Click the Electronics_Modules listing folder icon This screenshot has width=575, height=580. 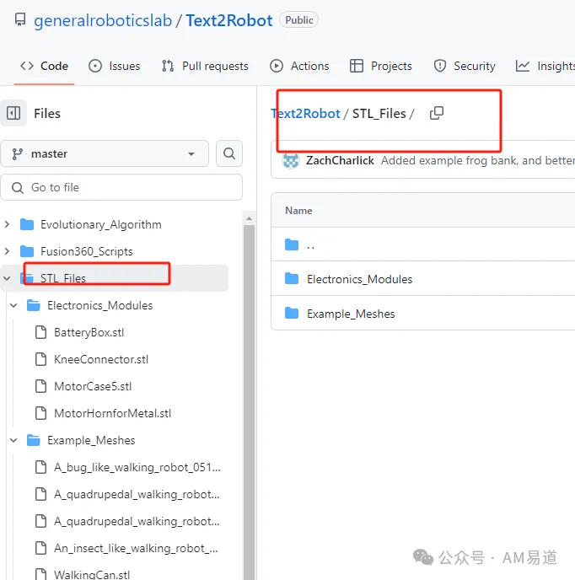coord(292,278)
